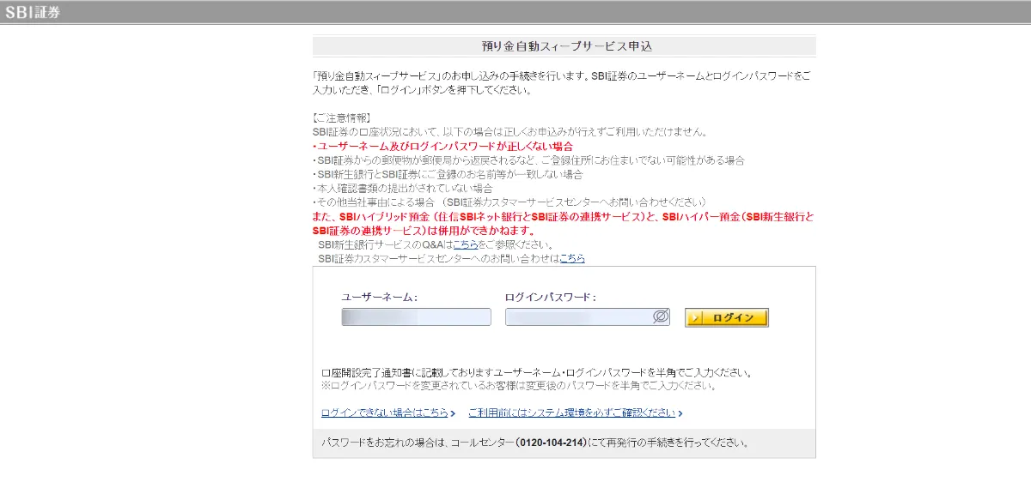Image resolution: width=1031 pixels, height=500 pixels.
Task: Click the arrow icon on the ログイン button
Action: [692, 318]
